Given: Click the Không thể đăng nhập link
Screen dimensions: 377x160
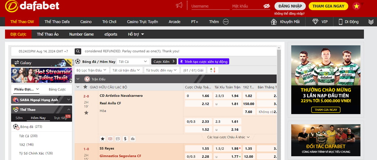Looking at the screenshot, I should pos(290,14).
